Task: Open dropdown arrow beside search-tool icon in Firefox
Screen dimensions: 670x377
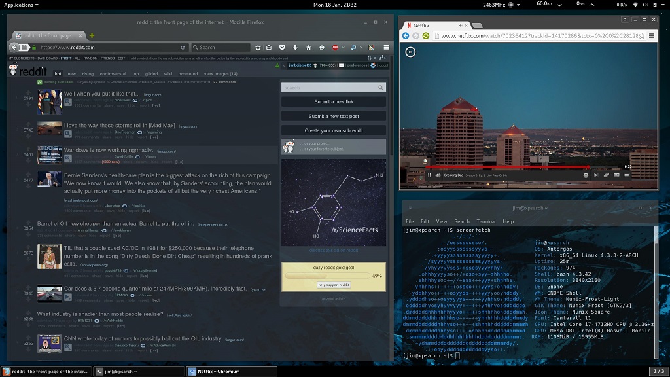Action: 361,47
